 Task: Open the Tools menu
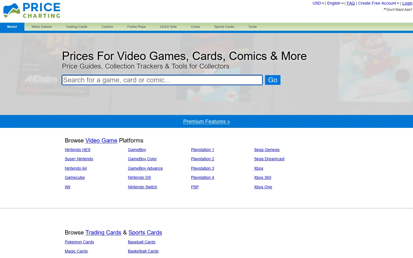pyautogui.click(x=252, y=27)
